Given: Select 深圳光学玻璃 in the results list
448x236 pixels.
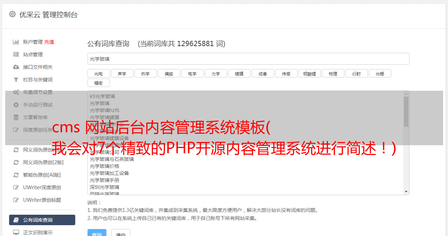Looking at the screenshot, I should 104,187.
